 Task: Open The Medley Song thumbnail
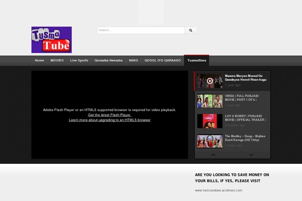click(x=210, y=141)
